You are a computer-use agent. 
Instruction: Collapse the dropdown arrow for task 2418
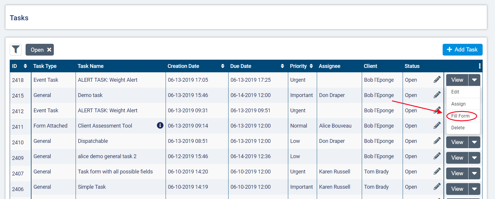pos(474,80)
